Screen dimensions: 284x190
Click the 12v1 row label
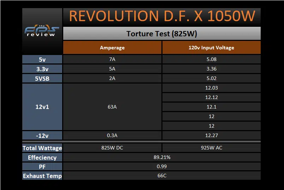42,107
